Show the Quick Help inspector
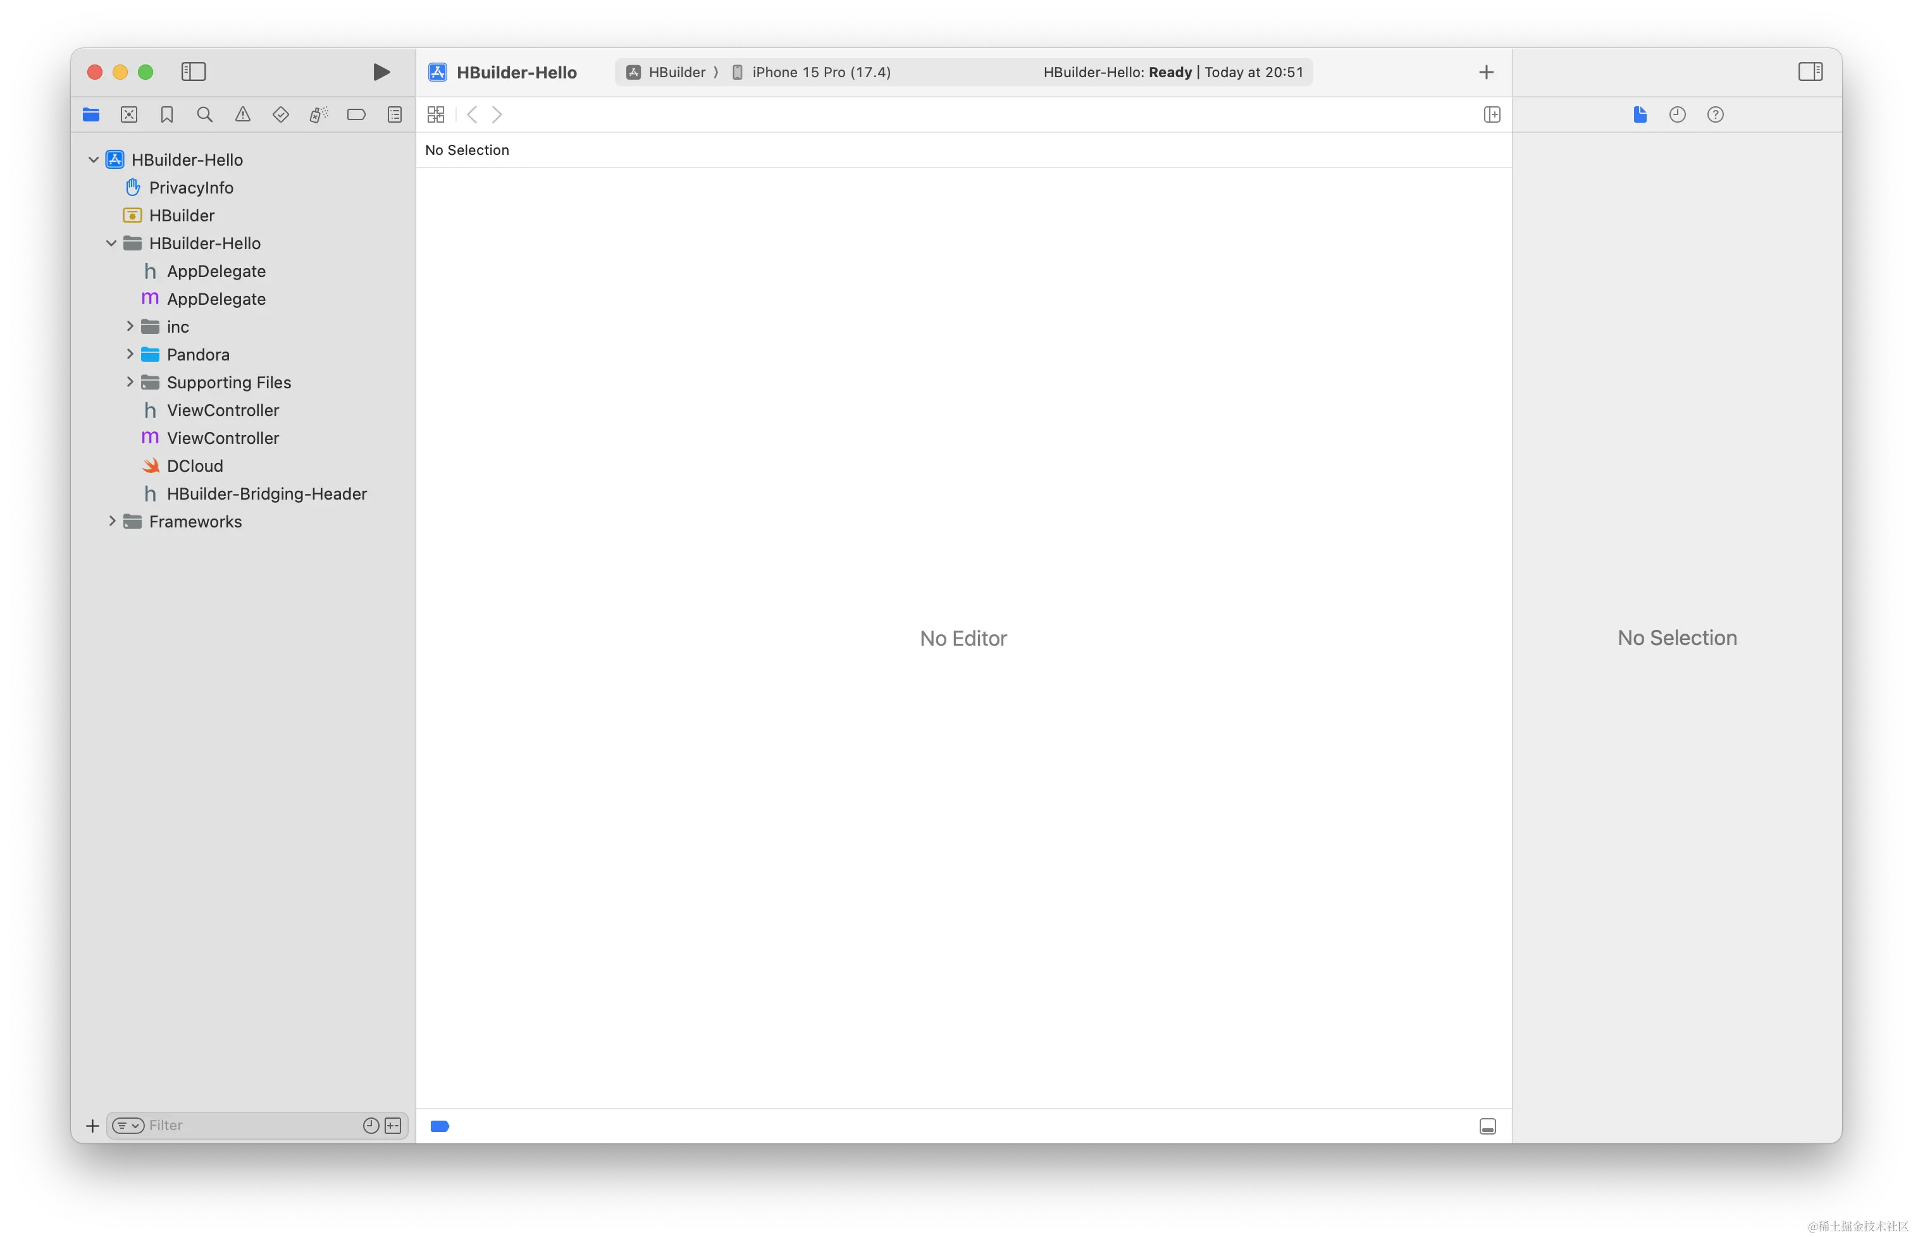The height and width of the screenshot is (1237, 1913). point(1716,115)
